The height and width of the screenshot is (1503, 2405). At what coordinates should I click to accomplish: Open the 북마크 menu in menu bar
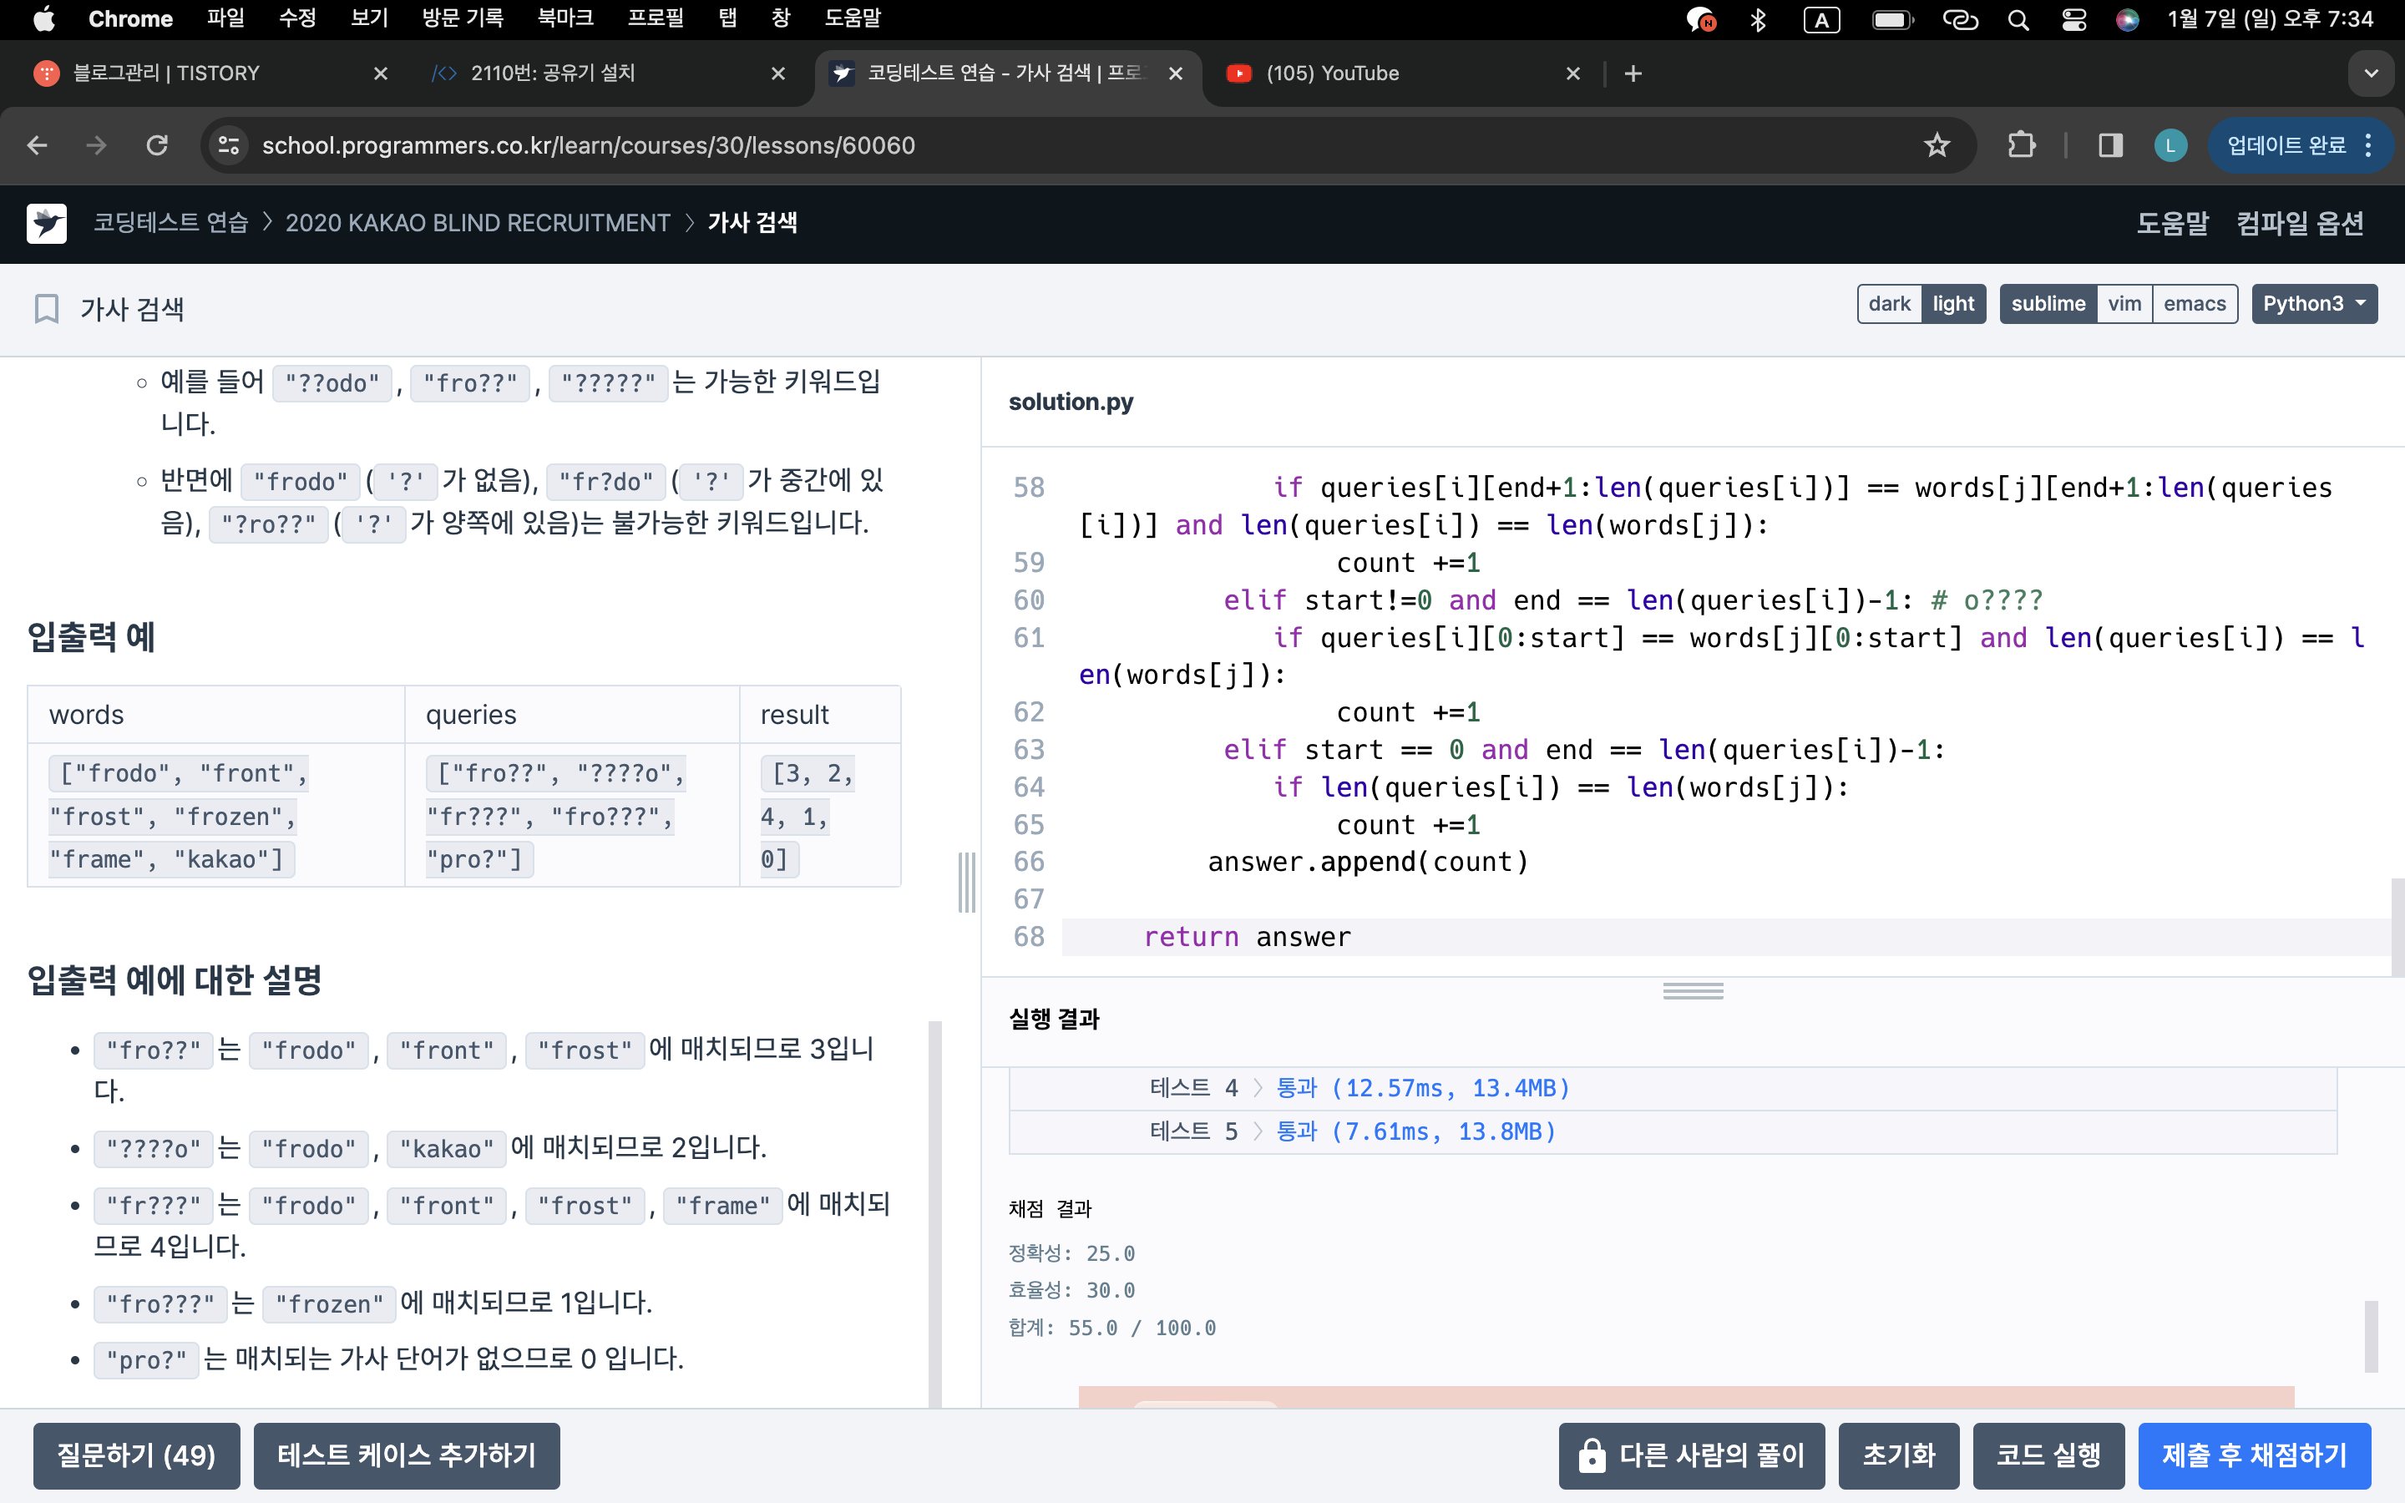[565, 19]
